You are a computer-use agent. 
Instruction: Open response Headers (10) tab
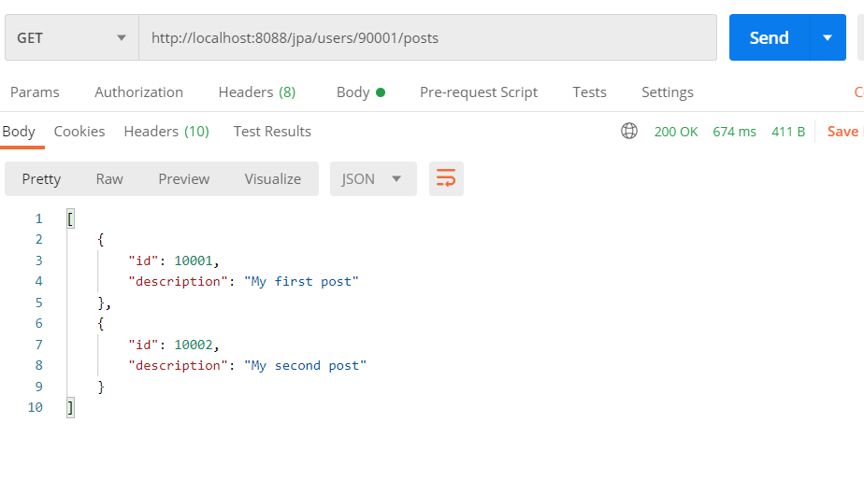tap(166, 132)
